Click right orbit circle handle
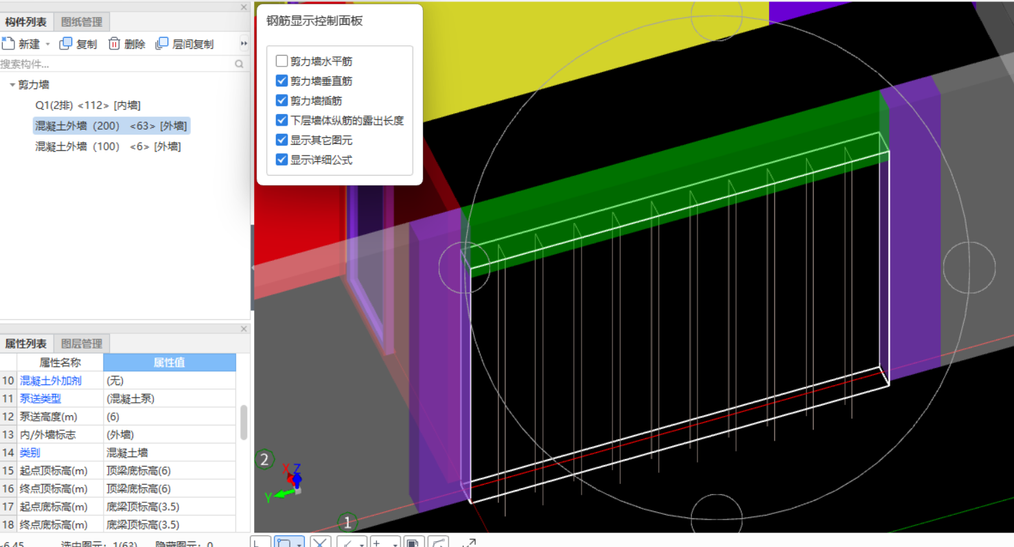Image resolution: width=1014 pixels, height=547 pixels. click(969, 267)
